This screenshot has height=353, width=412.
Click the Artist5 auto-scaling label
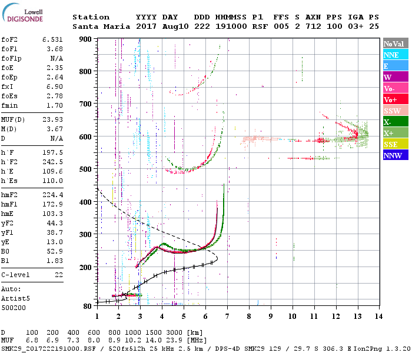[x=15, y=299]
